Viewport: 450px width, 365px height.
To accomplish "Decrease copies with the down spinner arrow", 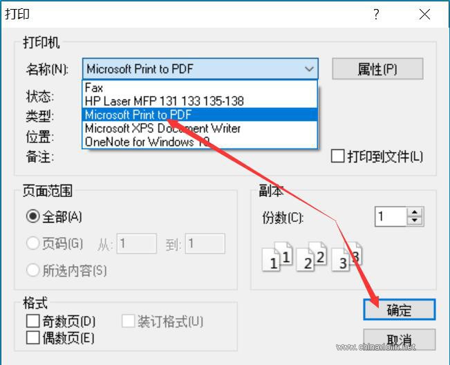I will [414, 221].
